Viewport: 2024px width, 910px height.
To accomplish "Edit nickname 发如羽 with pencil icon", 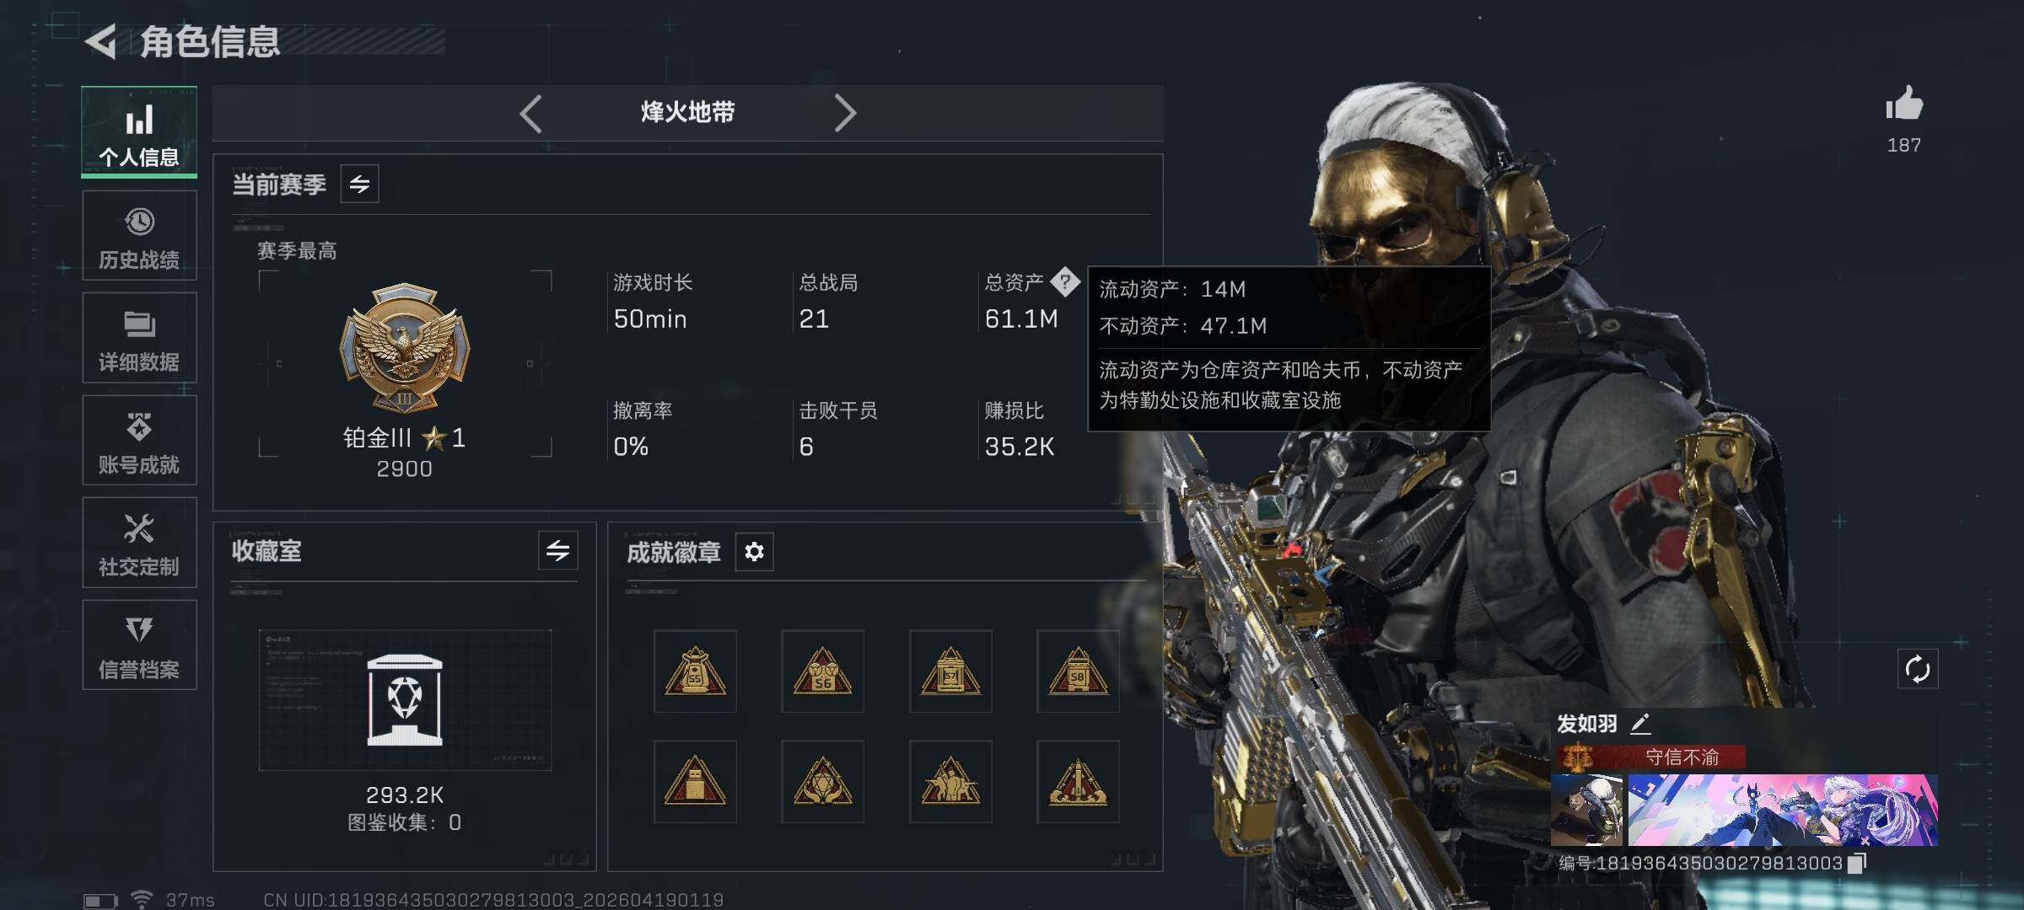I will coord(1640,723).
